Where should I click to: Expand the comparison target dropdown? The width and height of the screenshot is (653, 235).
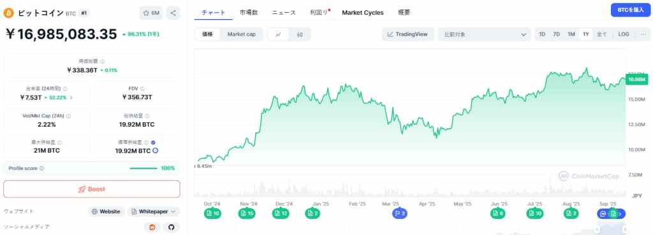click(x=485, y=34)
